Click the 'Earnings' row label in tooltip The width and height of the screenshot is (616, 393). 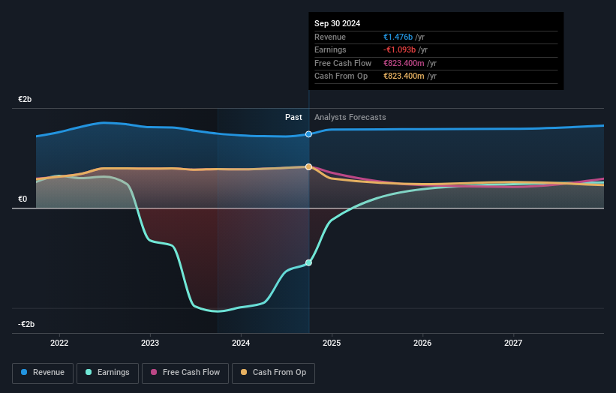[x=330, y=49]
